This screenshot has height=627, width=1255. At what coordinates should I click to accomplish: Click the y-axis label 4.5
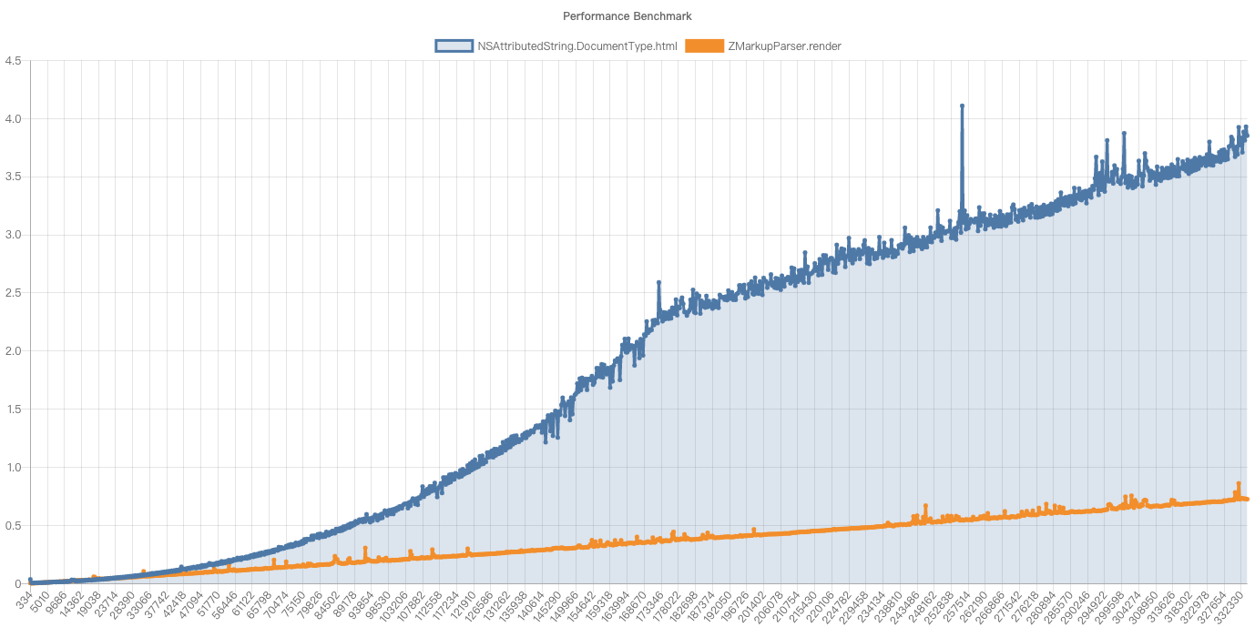(13, 60)
